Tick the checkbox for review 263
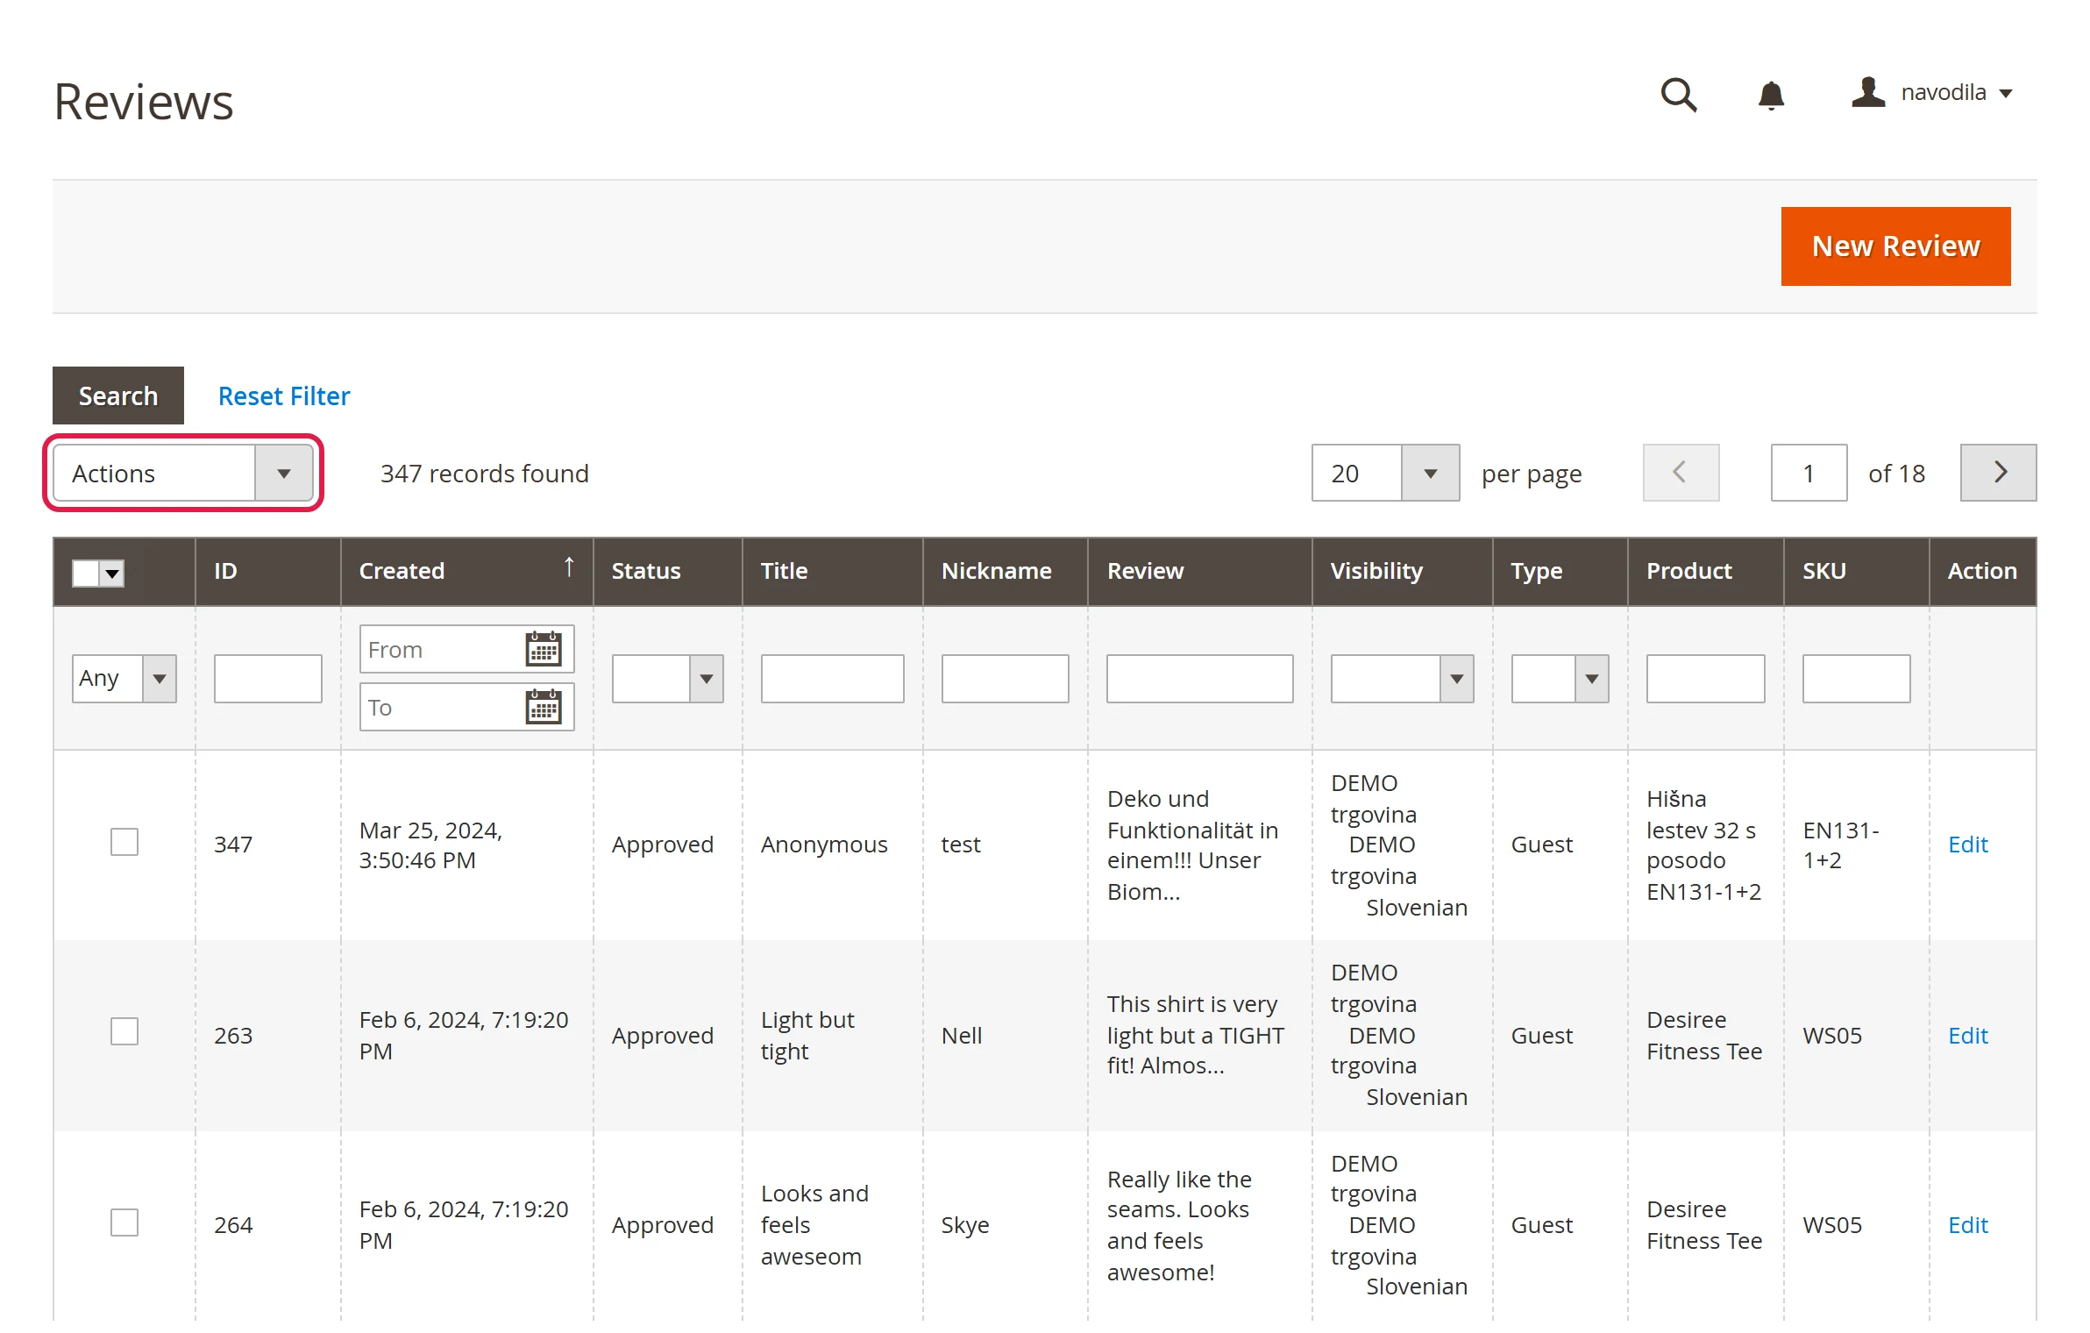 pos(124,1031)
